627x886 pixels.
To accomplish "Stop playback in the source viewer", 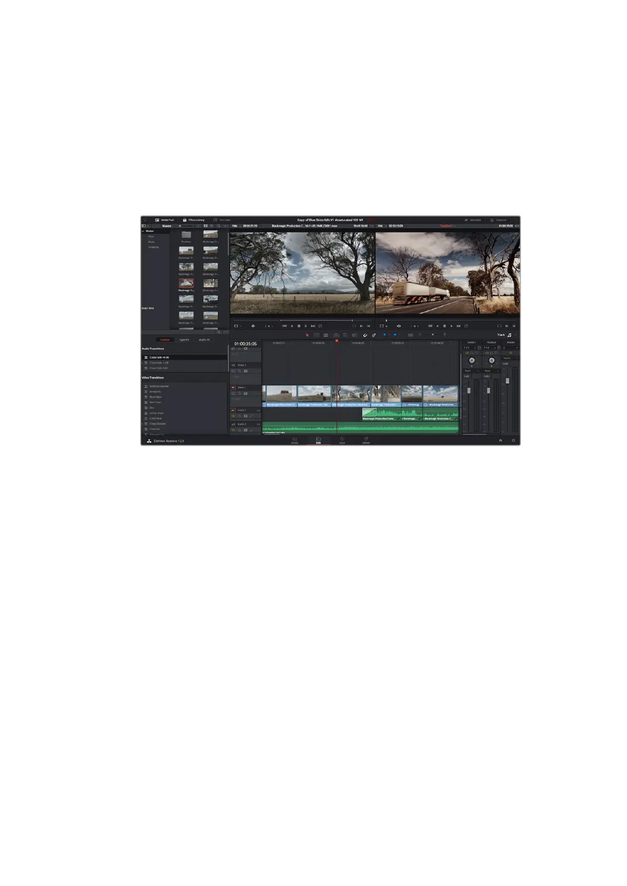I will coord(298,326).
